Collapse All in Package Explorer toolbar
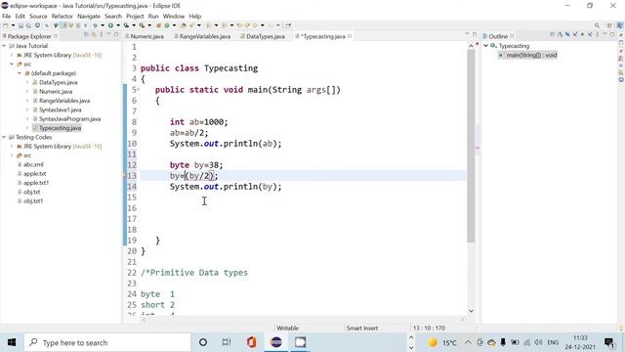 [86, 35]
